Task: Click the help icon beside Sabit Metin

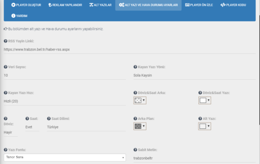Action: [135, 150]
